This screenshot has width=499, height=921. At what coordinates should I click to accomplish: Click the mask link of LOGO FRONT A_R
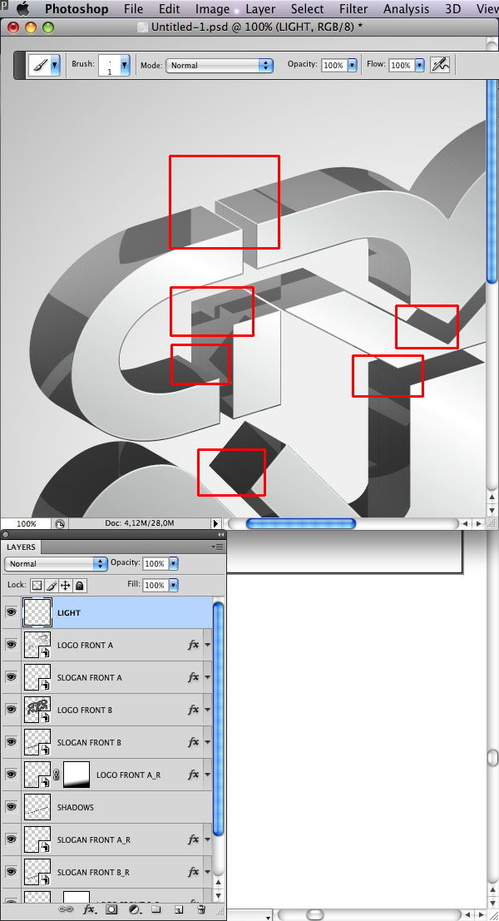click(57, 775)
